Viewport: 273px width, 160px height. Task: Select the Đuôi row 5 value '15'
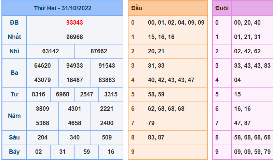(237, 94)
